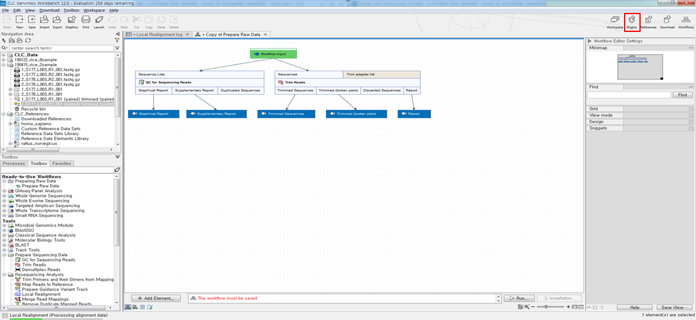Open the Toolbox menu in menu bar
The image size is (696, 320).
point(71,10)
